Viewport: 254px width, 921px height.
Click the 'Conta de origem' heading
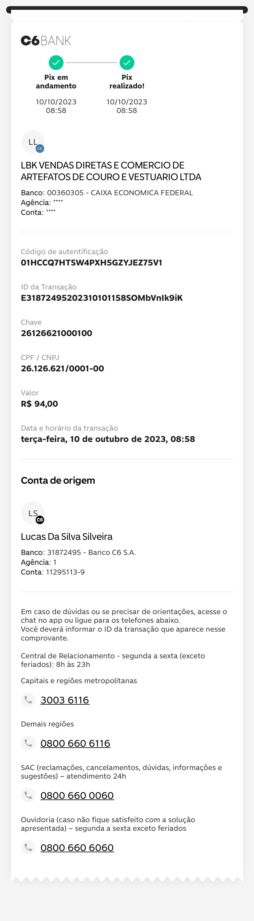tap(58, 481)
